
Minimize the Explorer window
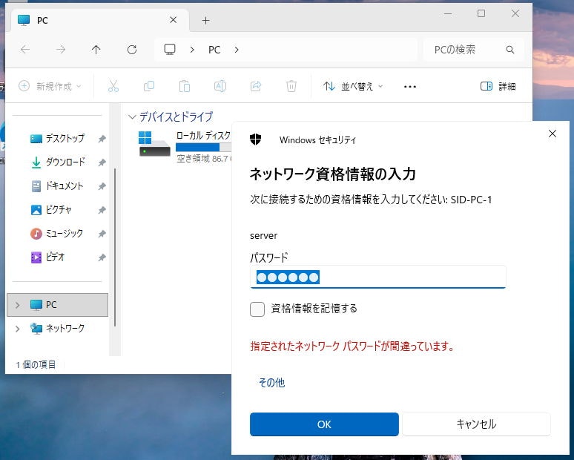[x=448, y=13]
